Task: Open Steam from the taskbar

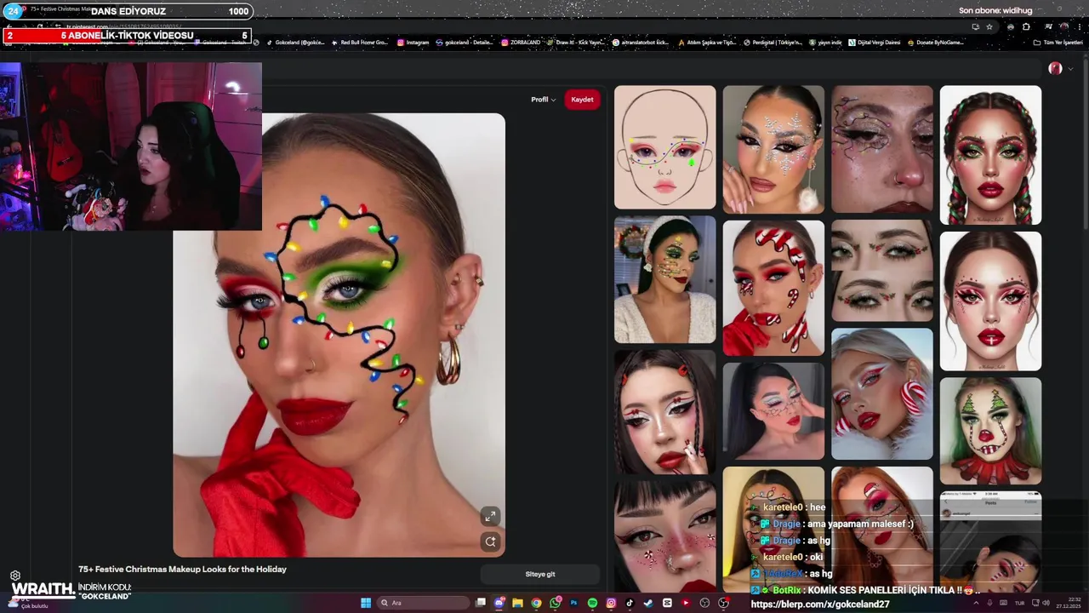Action: (648, 603)
